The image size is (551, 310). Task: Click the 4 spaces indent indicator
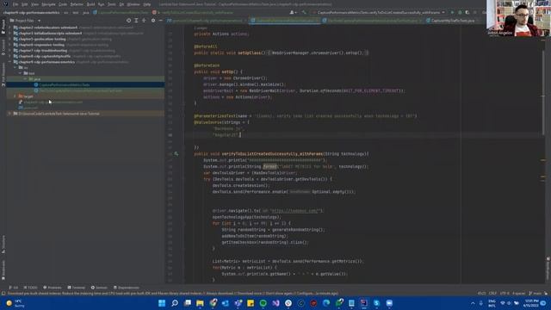(518, 294)
